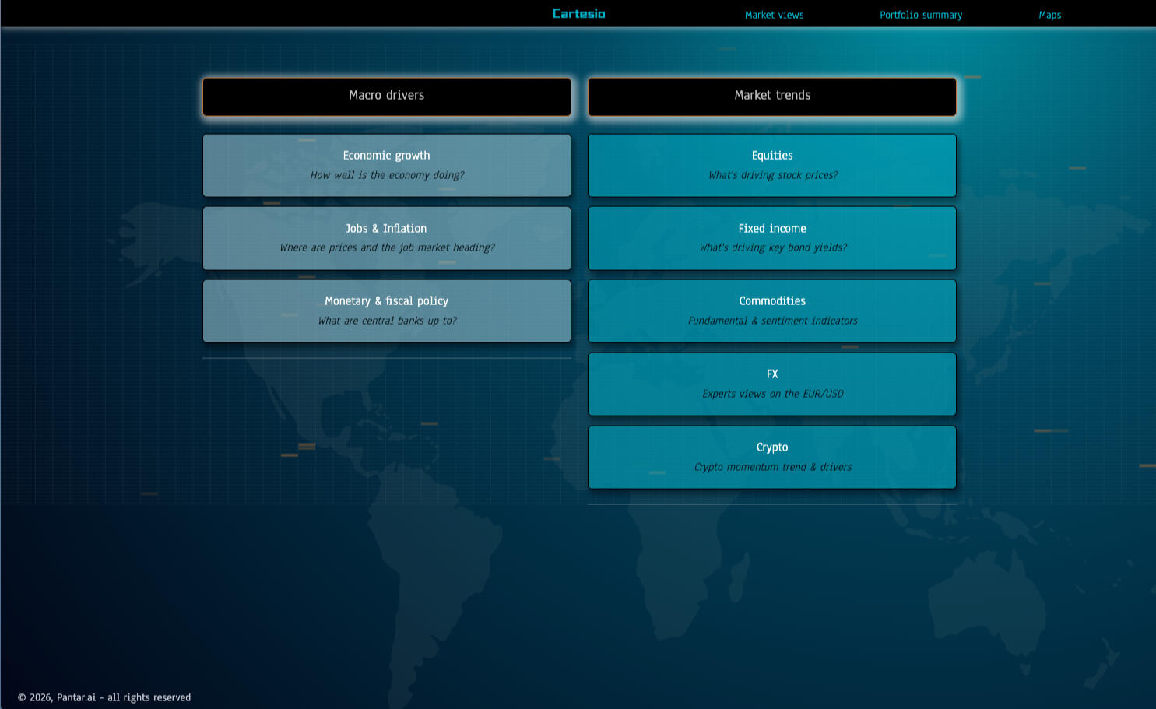The height and width of the screenshot is (709, 1156).
Task: Select the Macro drivers header
Action: [387, 96]
